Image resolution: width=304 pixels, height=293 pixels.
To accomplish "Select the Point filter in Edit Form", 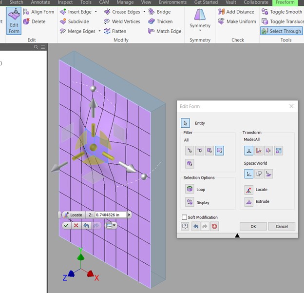I will pyautogui.click(x=190, y=151).
